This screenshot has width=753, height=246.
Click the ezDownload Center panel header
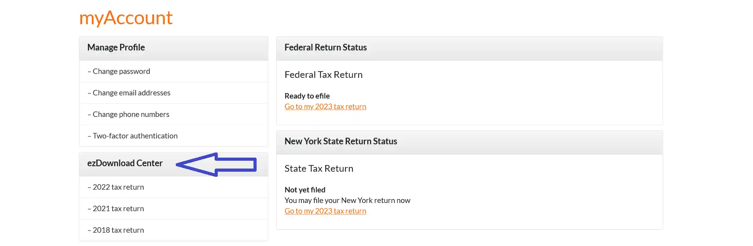click(x=125, y=163)
